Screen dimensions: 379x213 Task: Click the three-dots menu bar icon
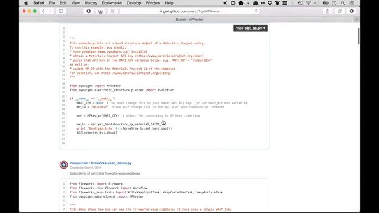click(263, 3)
